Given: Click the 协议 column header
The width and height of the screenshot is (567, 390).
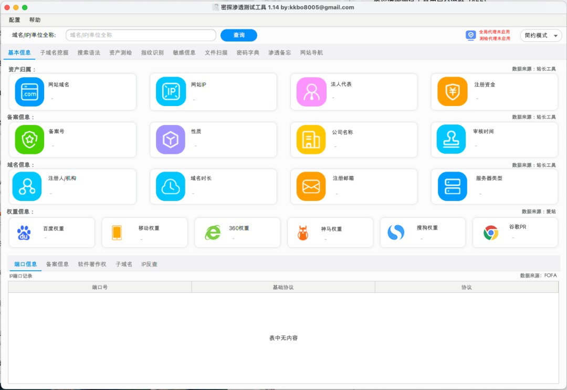Looking at the screenshot, I should click(467, 287).
